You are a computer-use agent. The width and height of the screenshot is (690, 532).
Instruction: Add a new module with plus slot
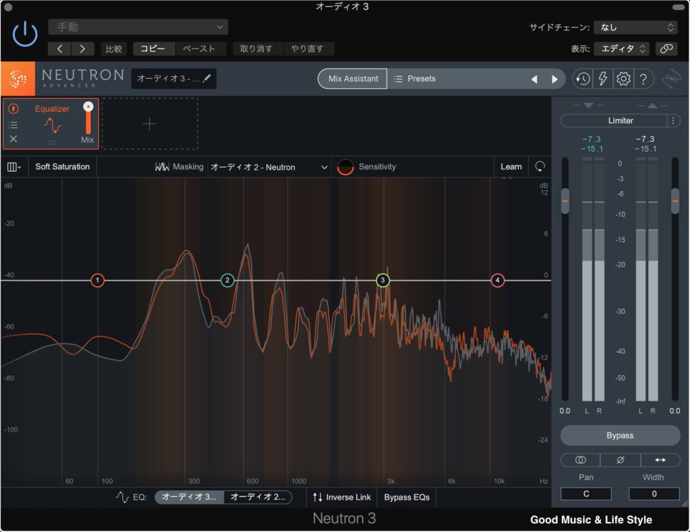pyautogui.click(x=150, y=124)
